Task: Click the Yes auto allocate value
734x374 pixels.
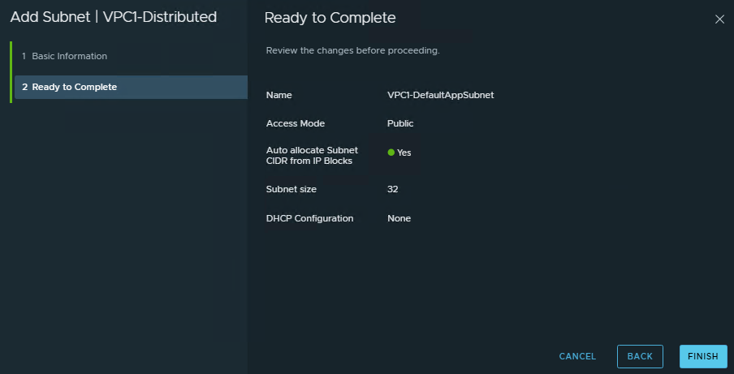Action: pos(404,153)
